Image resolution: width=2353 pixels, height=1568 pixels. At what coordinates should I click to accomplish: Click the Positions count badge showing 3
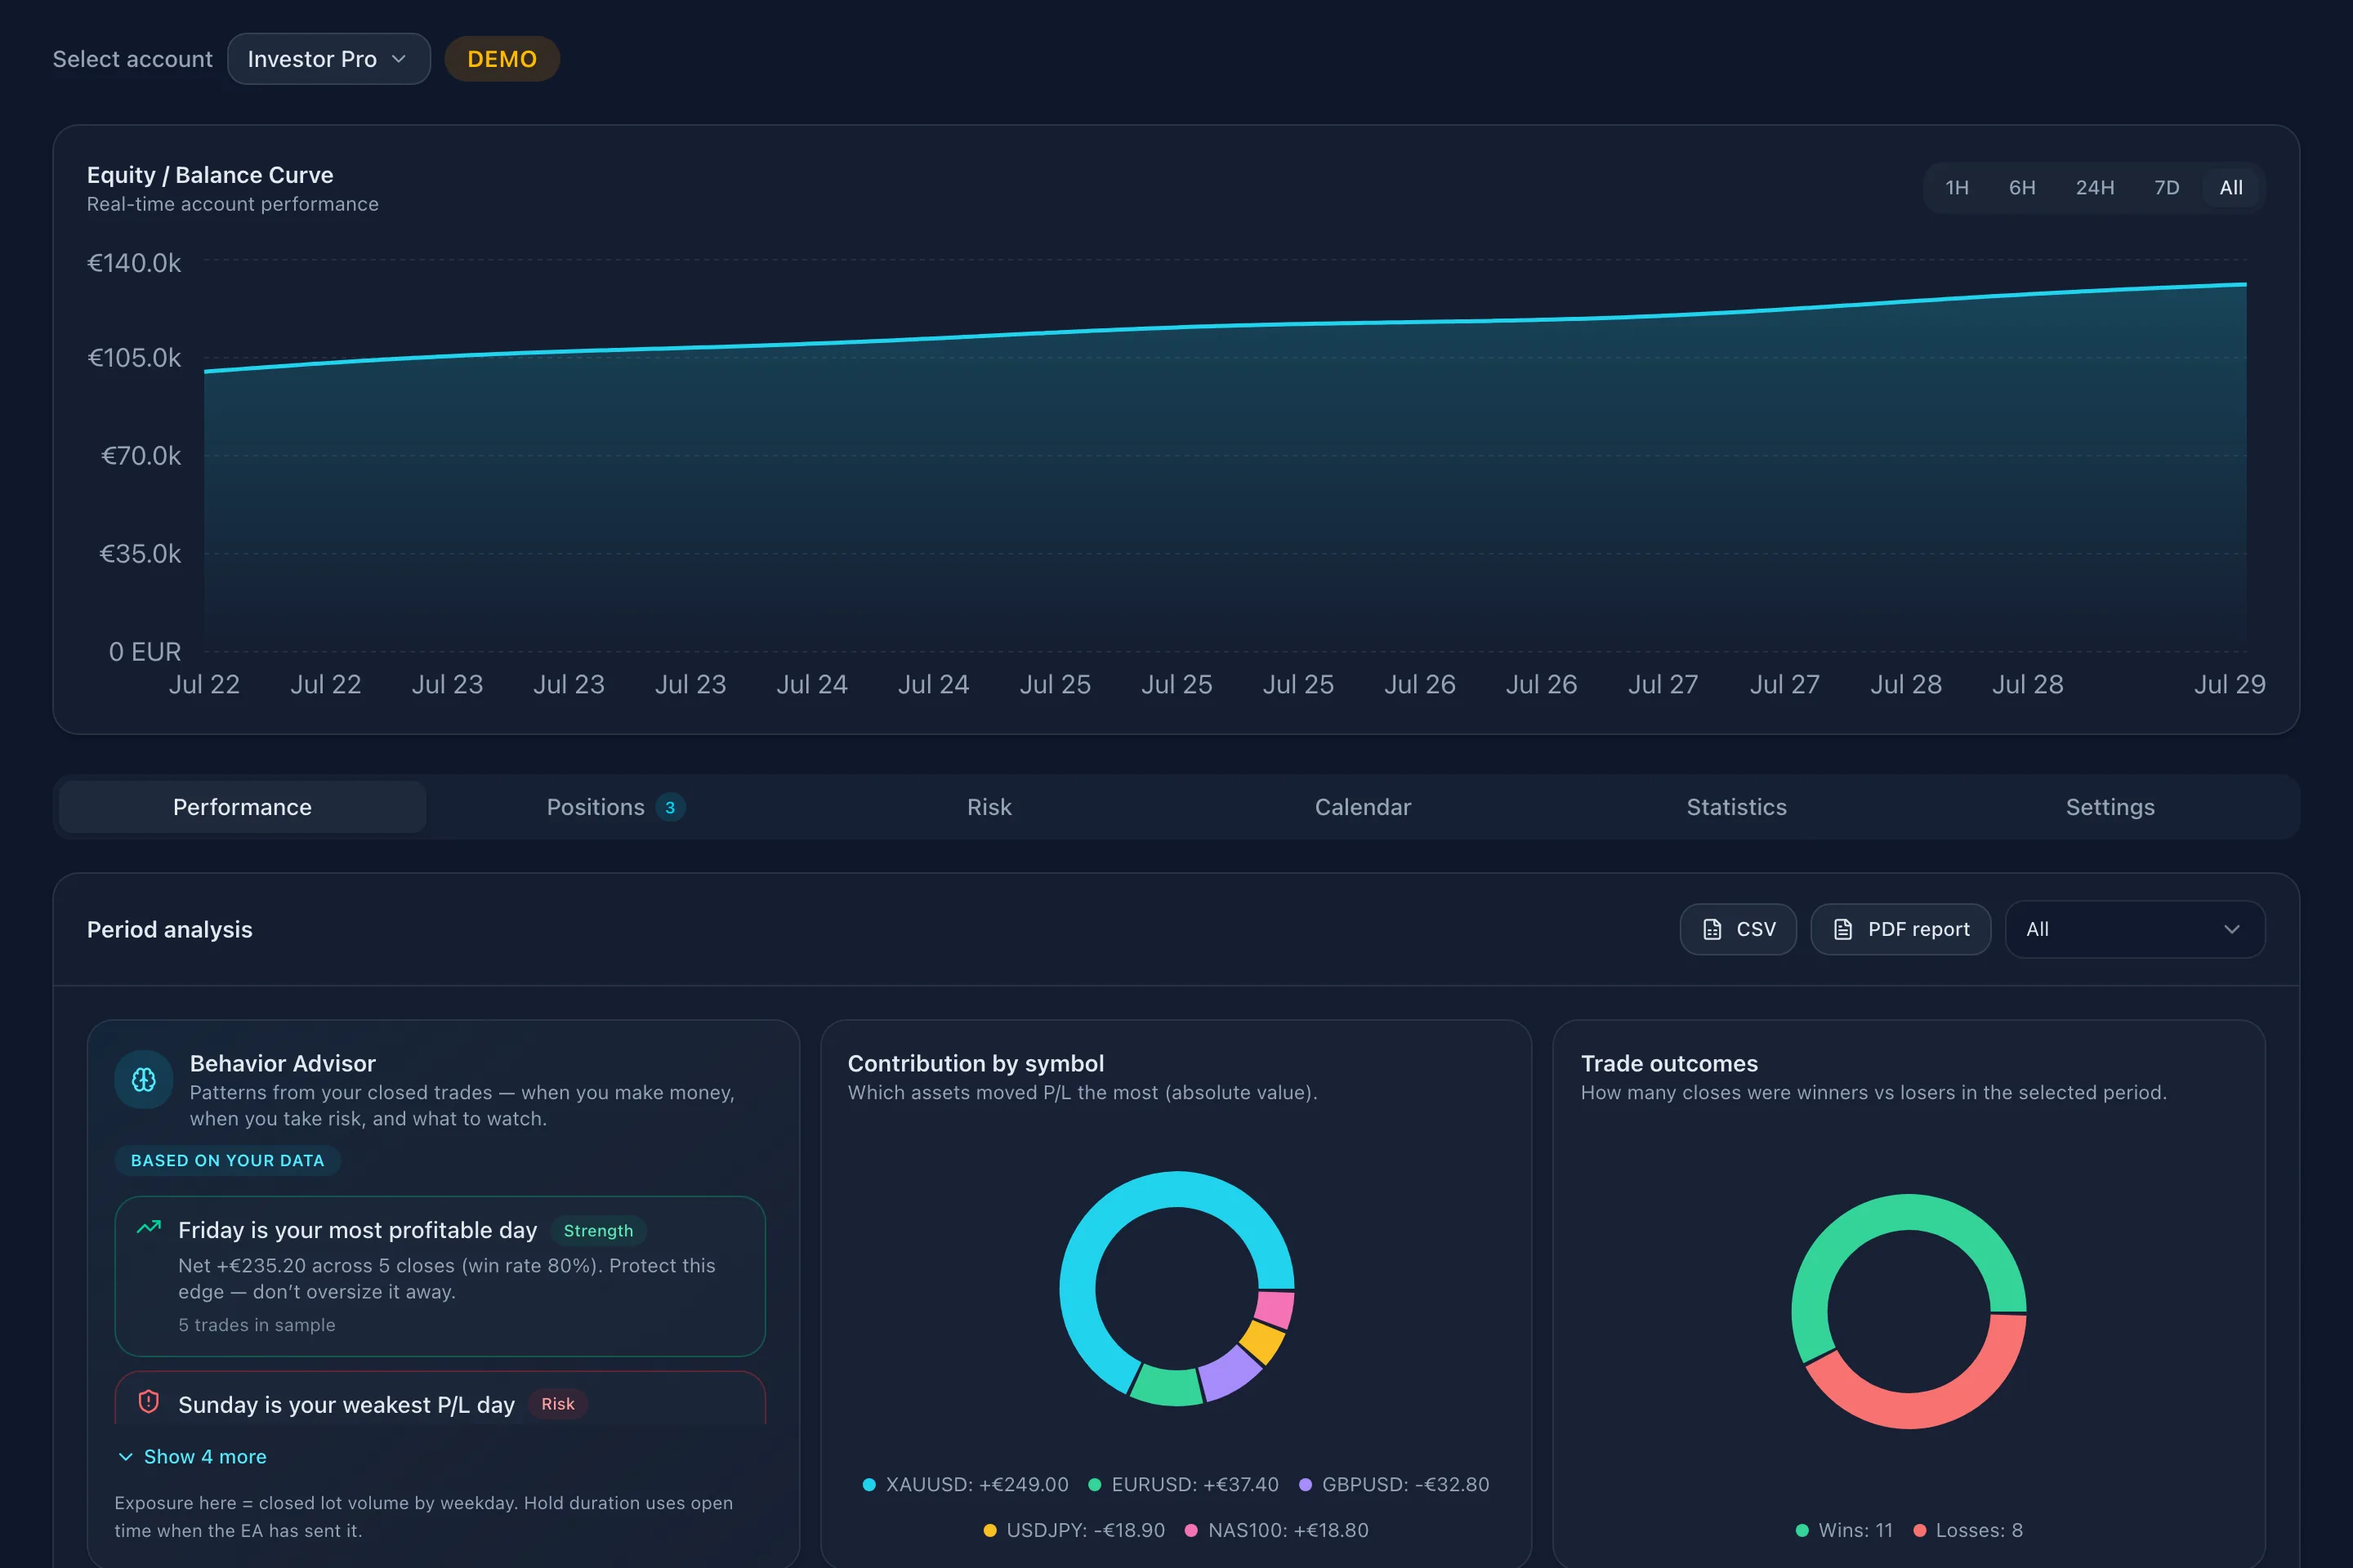click(670, 807)
